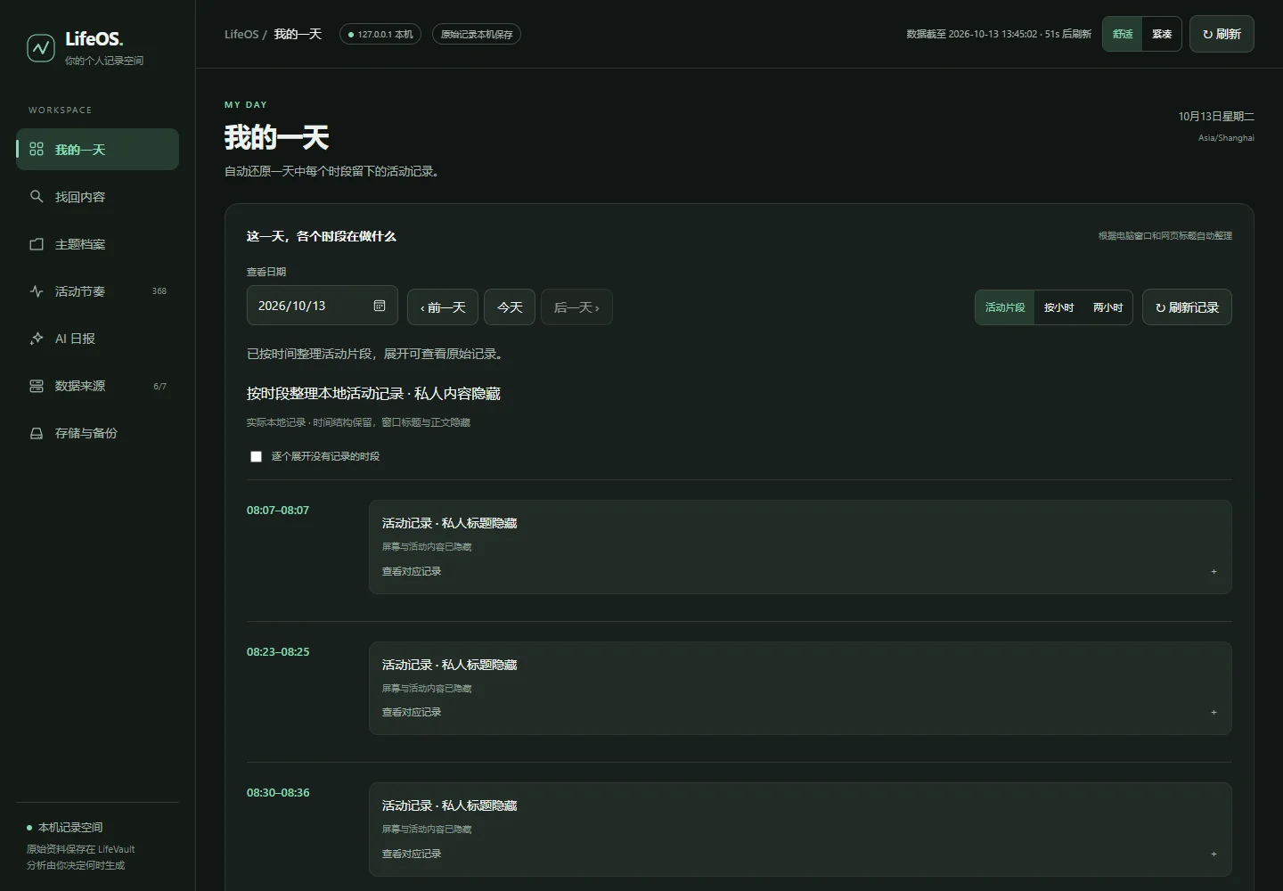Click the 主题档案 folder icon

37,243
